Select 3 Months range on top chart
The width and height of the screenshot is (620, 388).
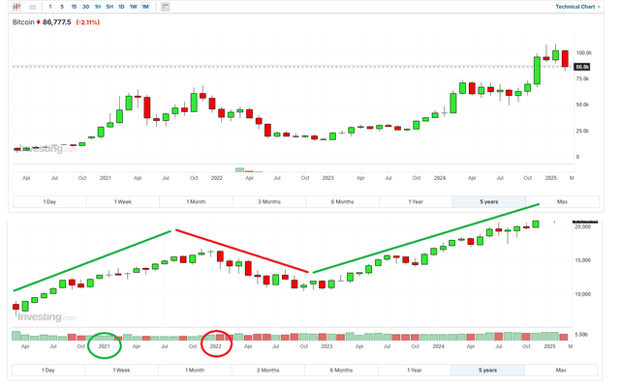click(269, 201)
